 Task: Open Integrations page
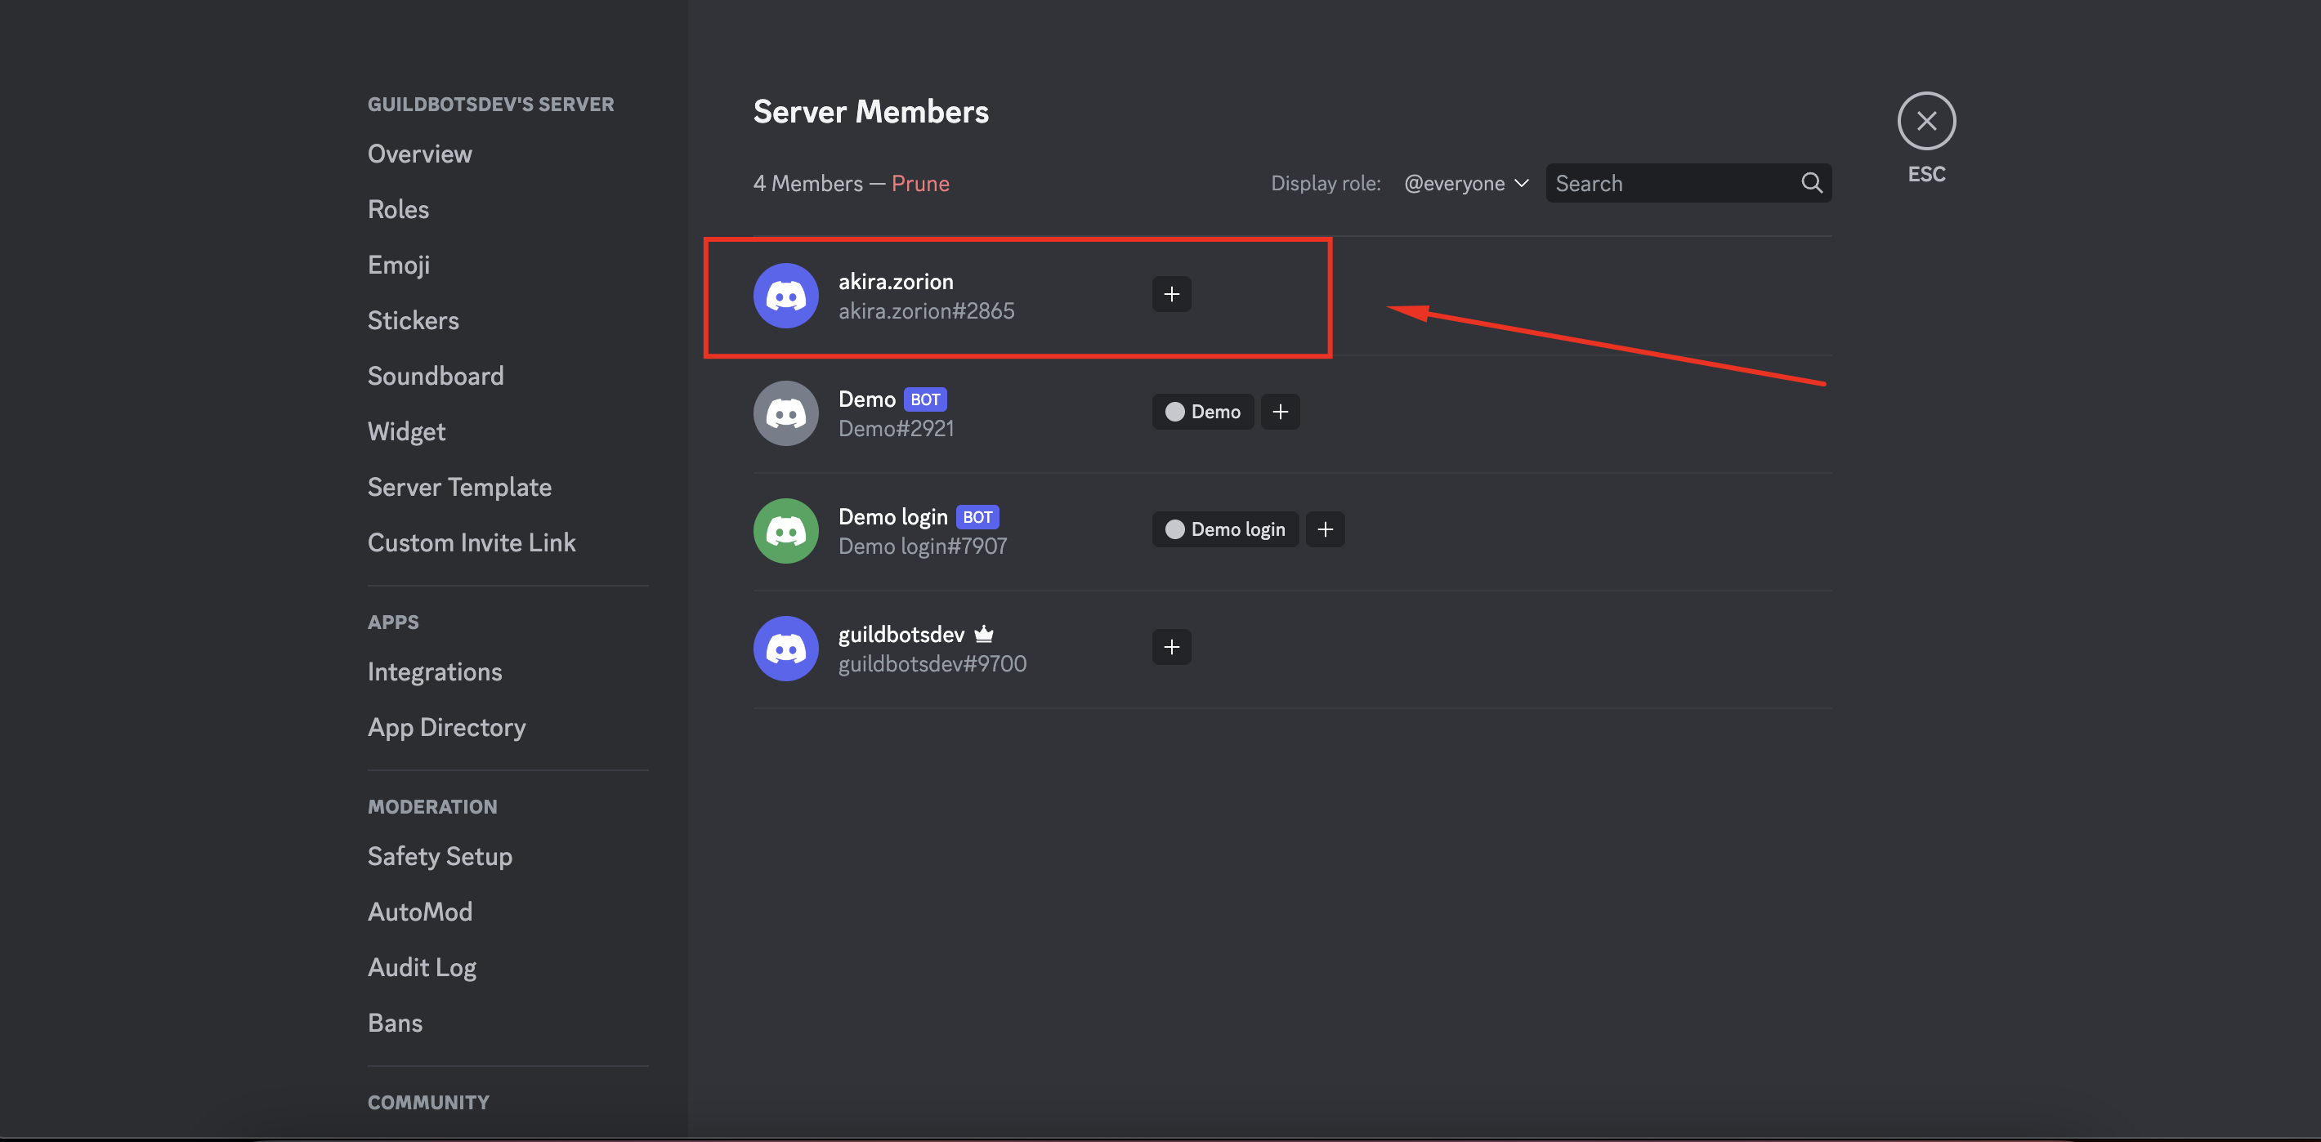click(x=434, y=671)
